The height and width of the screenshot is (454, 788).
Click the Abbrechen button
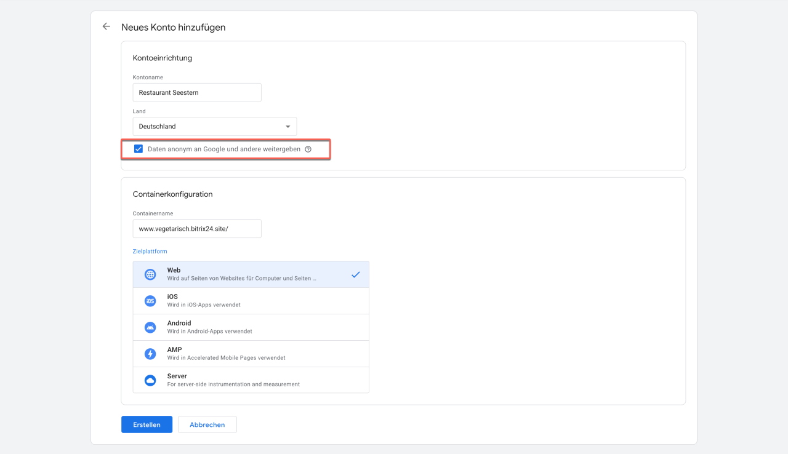[x=207, y=424]
